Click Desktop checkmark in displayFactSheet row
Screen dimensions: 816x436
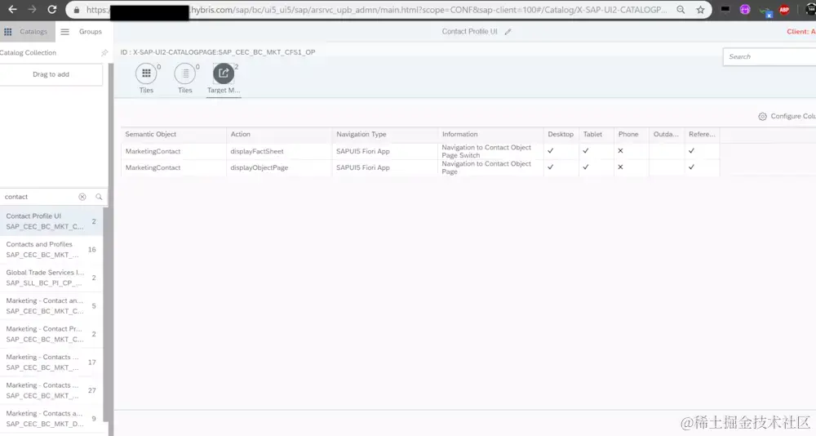(551, 151)
